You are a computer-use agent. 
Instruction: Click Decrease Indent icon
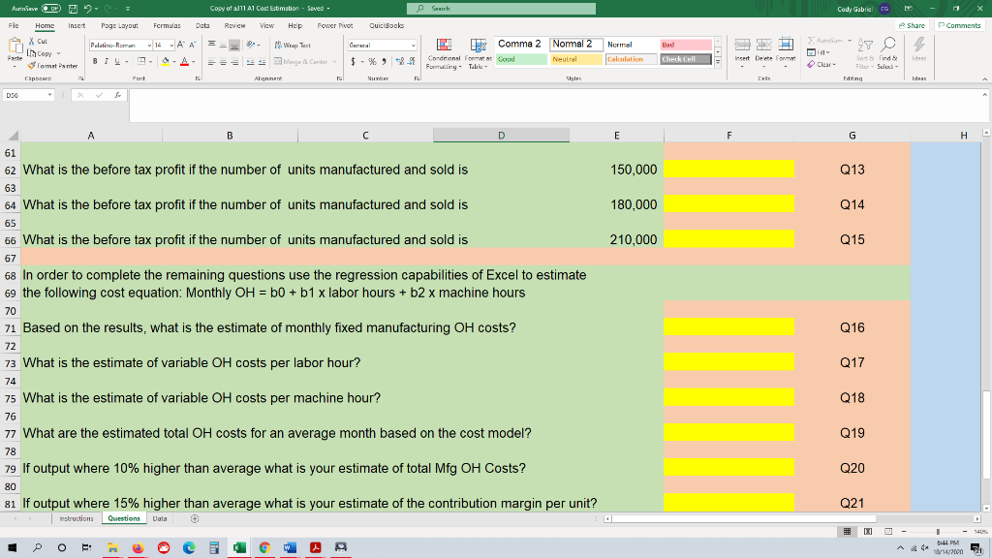point(251,62)
